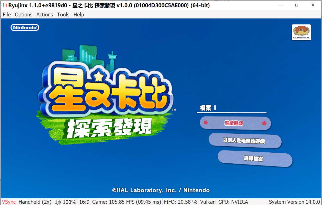This screenshot has height=205, width=322.
Task: Click FIFO: 20.58 % status entry
Action: pos(181,202)
